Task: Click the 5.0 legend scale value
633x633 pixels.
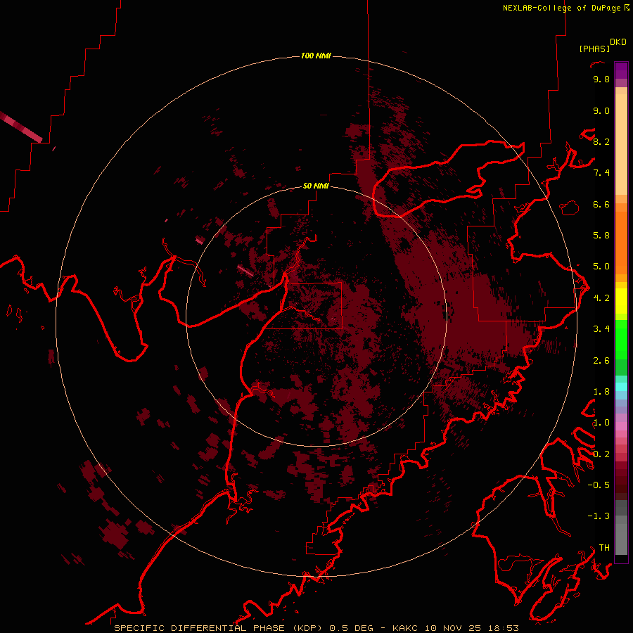Action: coord(601,267)
